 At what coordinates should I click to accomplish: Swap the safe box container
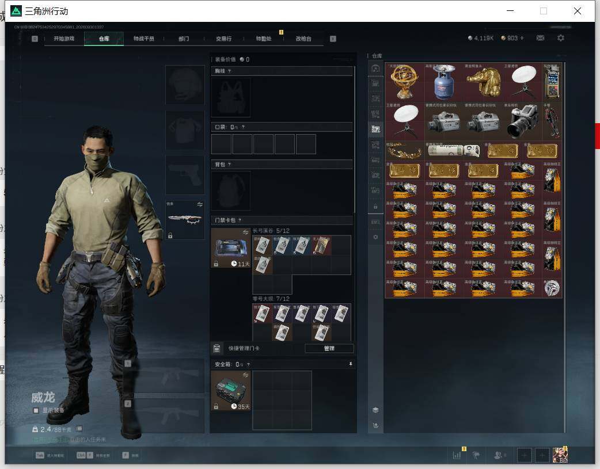click(246, 375)
